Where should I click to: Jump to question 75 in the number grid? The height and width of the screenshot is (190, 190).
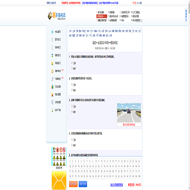tap(139, 171)
